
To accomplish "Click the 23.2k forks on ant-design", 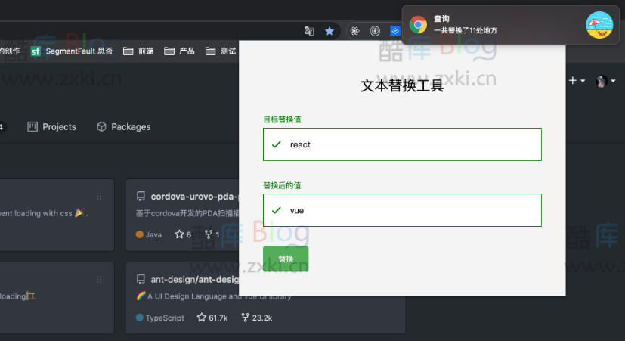I will 257,318.
